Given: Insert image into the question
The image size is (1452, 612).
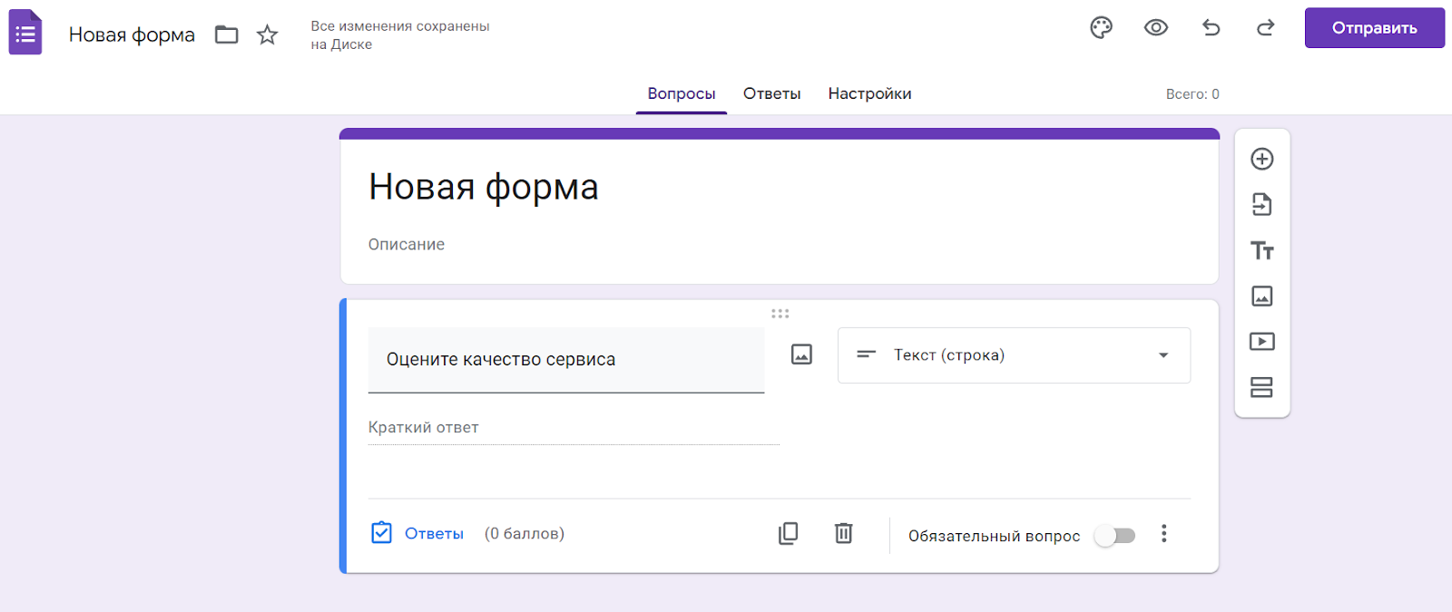Looking at the screenshot, I should [801, 355].
